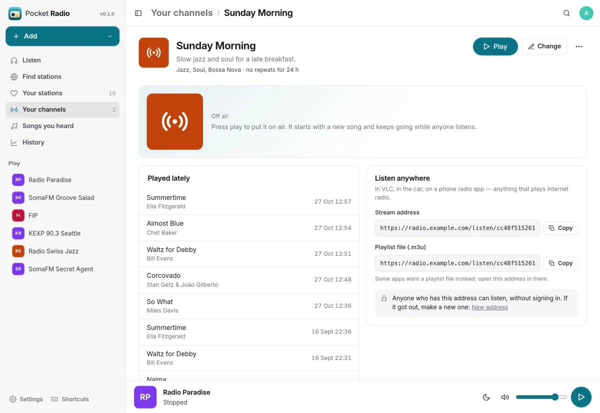The image size is (600, 413).
Task: Open search with the magnifier icon
Action: (566, 13)
